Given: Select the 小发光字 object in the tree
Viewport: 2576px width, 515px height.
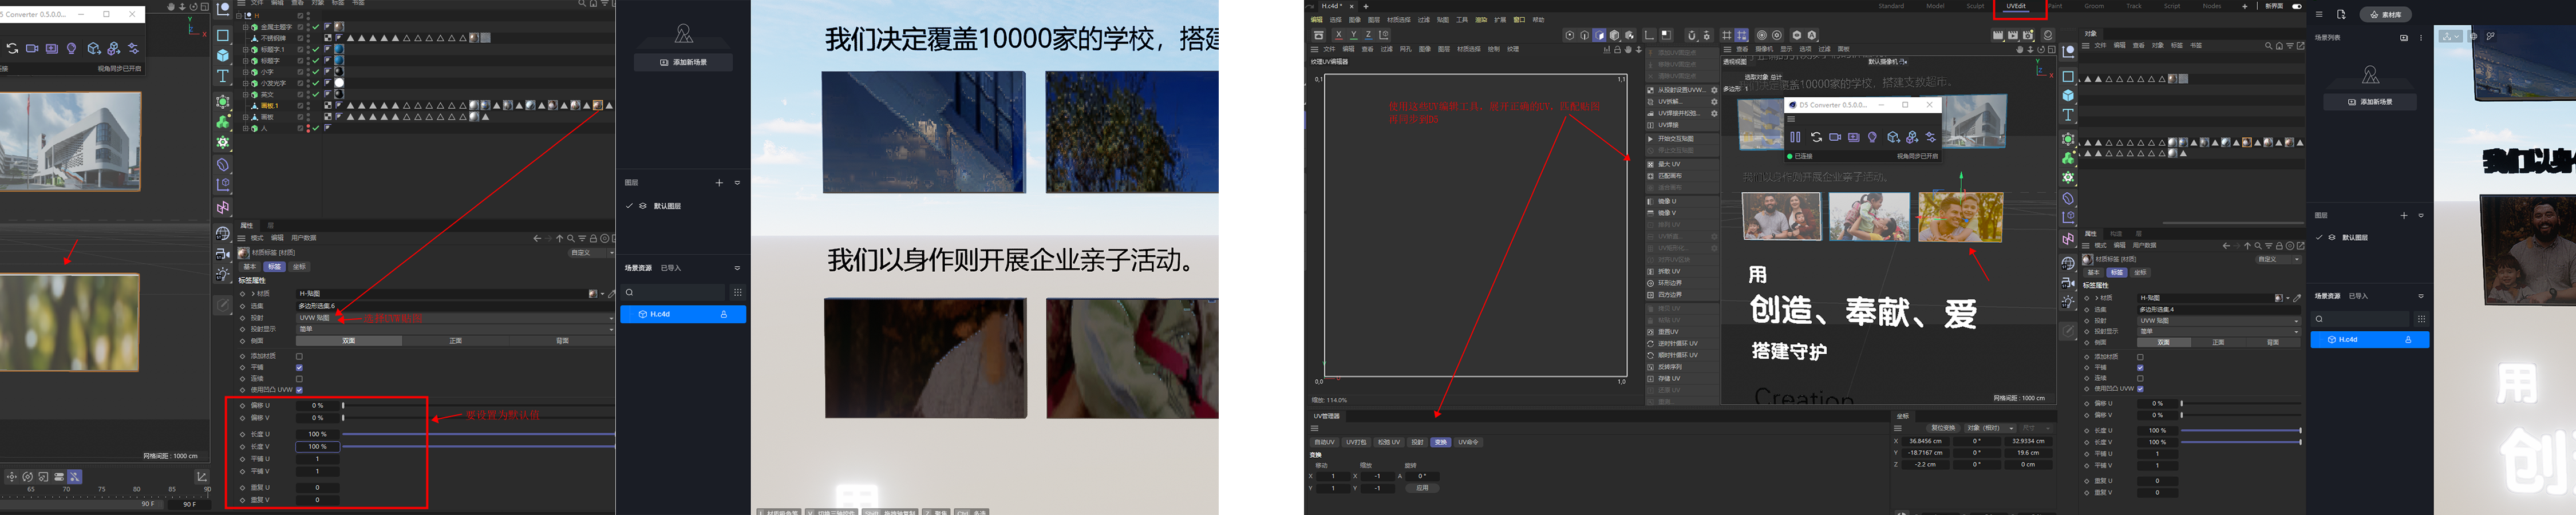Looking at the screenshot, I should pyautogui.click(x=273, y=83).
